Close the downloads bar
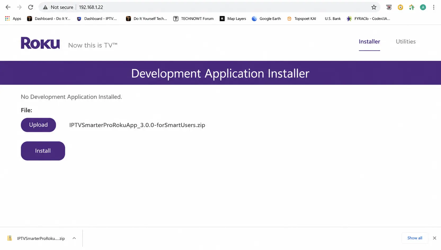The height and width of the screenshot is (250, 441). click(434, 238)
